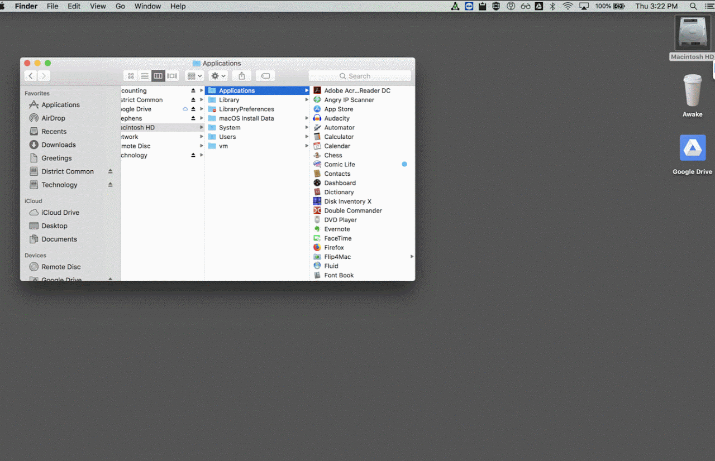Expand the vm folder chevron
Image resolution: width=715 pixels, height=461 pixels.
pyautogui.click(x=307, y=146)
